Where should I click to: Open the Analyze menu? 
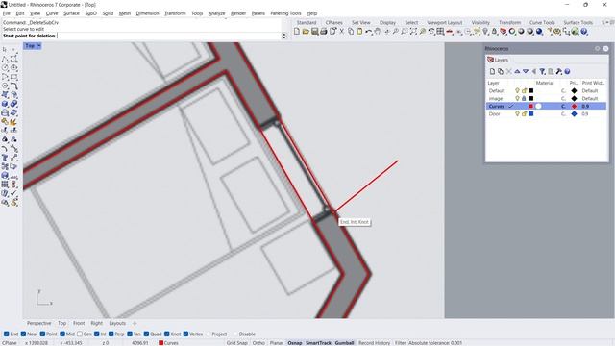click(x=216, y=13)
